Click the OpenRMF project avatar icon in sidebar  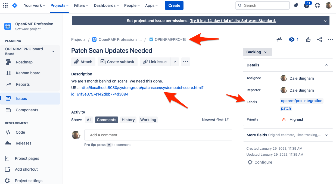(x=8, y=26)
